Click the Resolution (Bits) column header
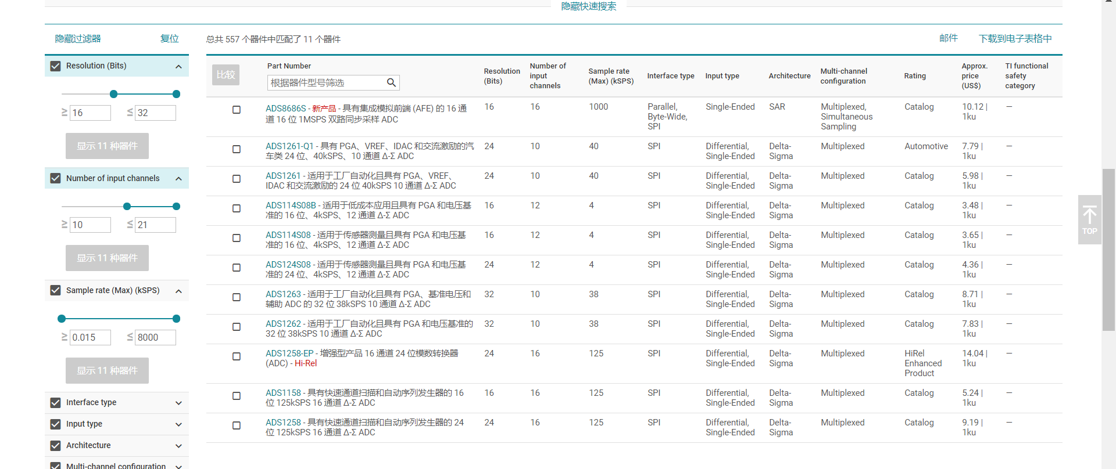1116x469 pixels. click(x=502, y=76)
